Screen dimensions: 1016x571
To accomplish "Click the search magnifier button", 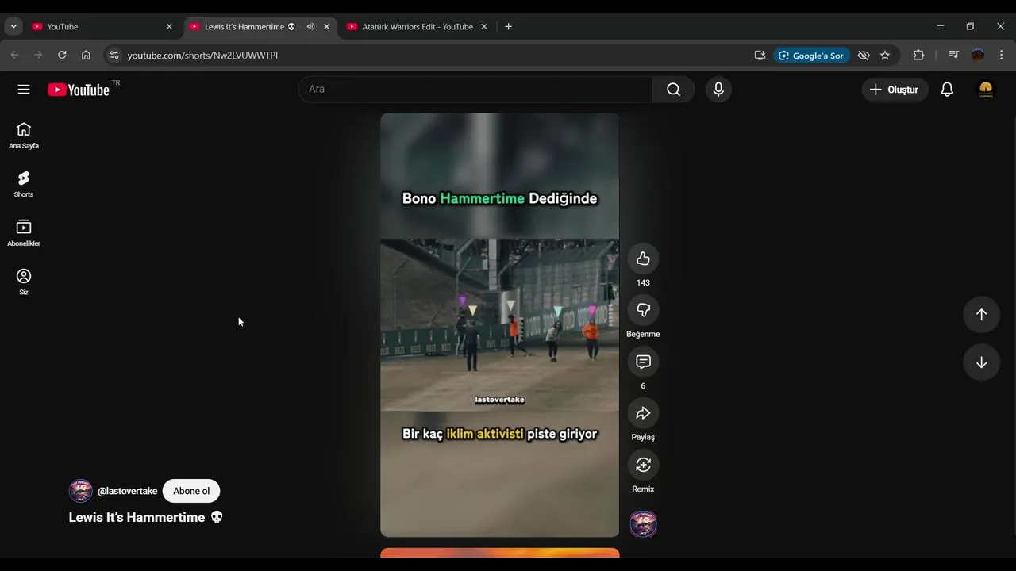I will [674, 90].
